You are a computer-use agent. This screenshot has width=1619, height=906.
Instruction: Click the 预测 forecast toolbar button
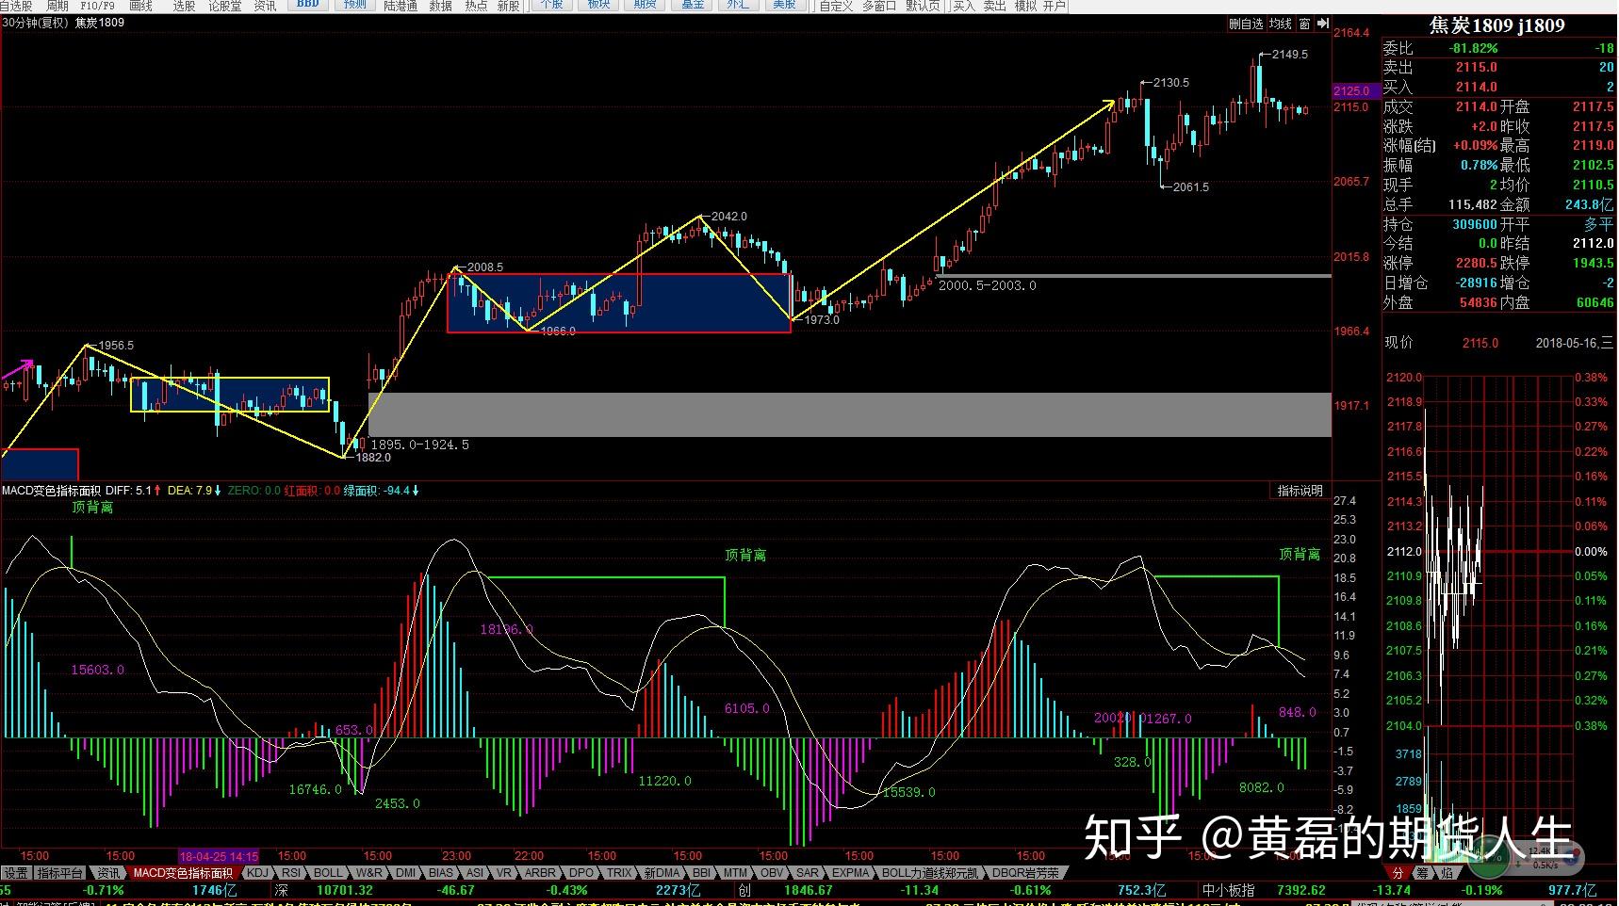(355, 5)
